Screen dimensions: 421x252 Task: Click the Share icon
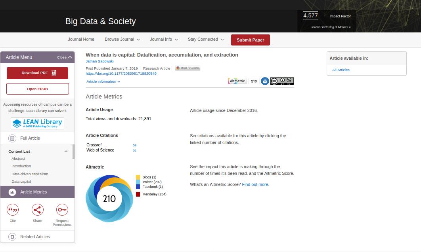(x=37, y=210)
